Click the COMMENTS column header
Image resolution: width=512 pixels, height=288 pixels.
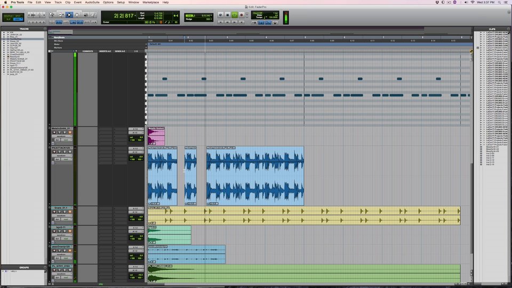[87, 51]
